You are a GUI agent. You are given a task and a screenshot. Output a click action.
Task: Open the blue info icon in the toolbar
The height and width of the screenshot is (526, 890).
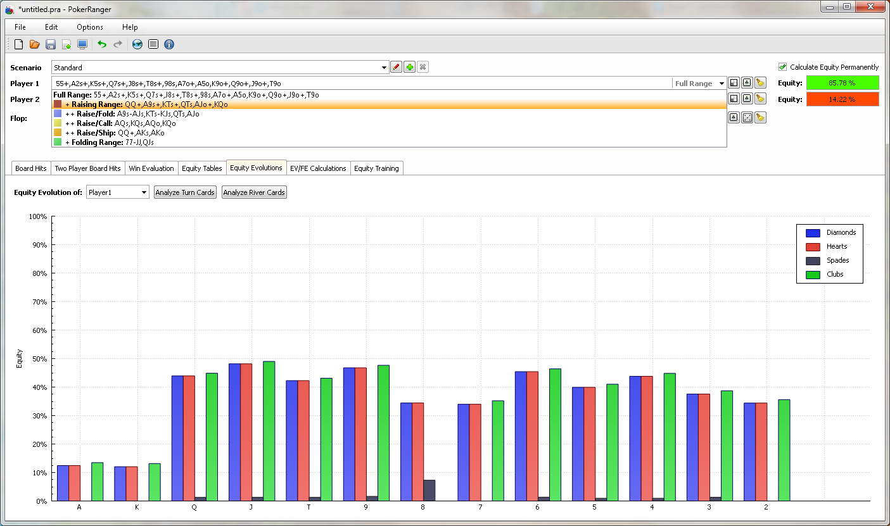[x=169, y=44]
